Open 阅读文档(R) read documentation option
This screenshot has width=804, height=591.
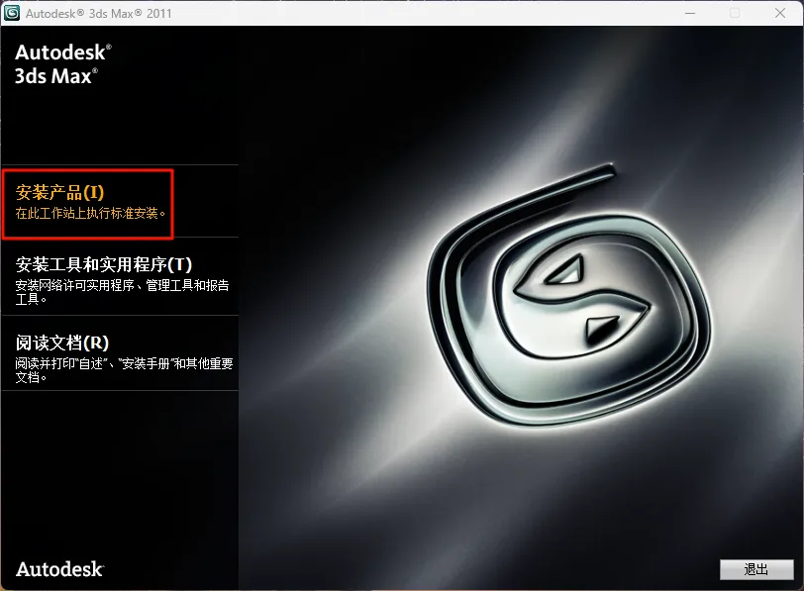(62, 343)
